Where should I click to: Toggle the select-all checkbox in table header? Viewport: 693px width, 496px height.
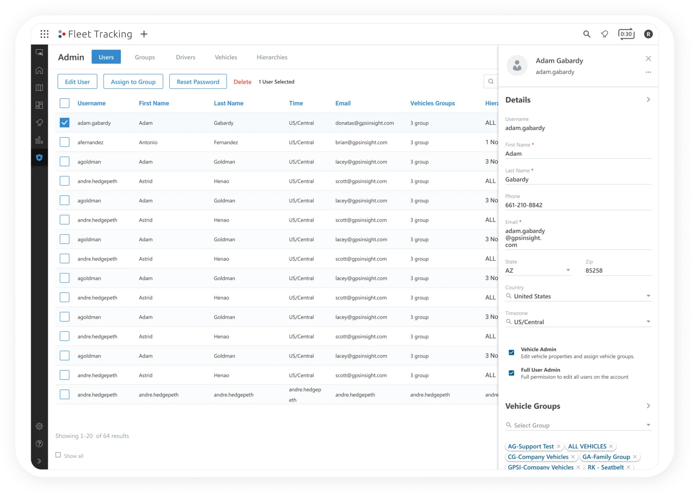point(65,103)
